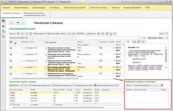Click the Home button above the page title
This screenshot has height=111, width=173.
(12, 23)
